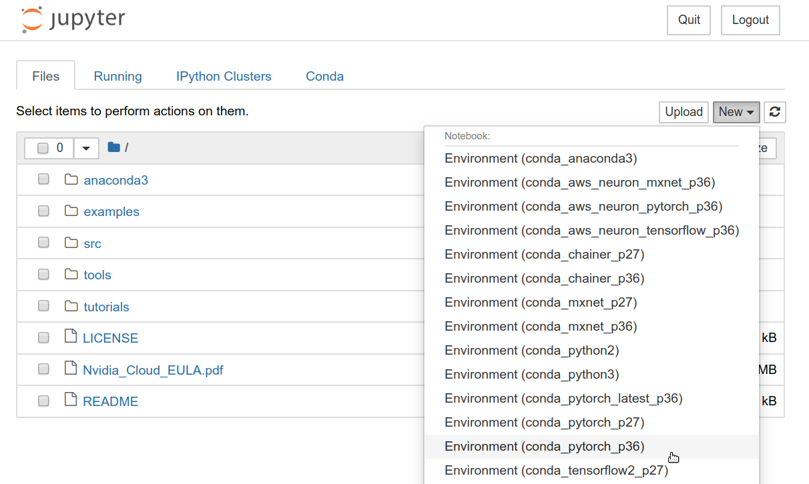This screenshot has height=484, width=809.
Task: Click the tools folder icon
Action: (x=71, y=274)
